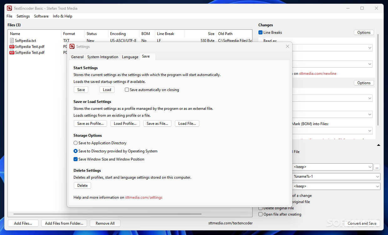This screenshot has width=388, height=235.
Task: Click the file list horizontal scrollbar
Action: [107, 214]
